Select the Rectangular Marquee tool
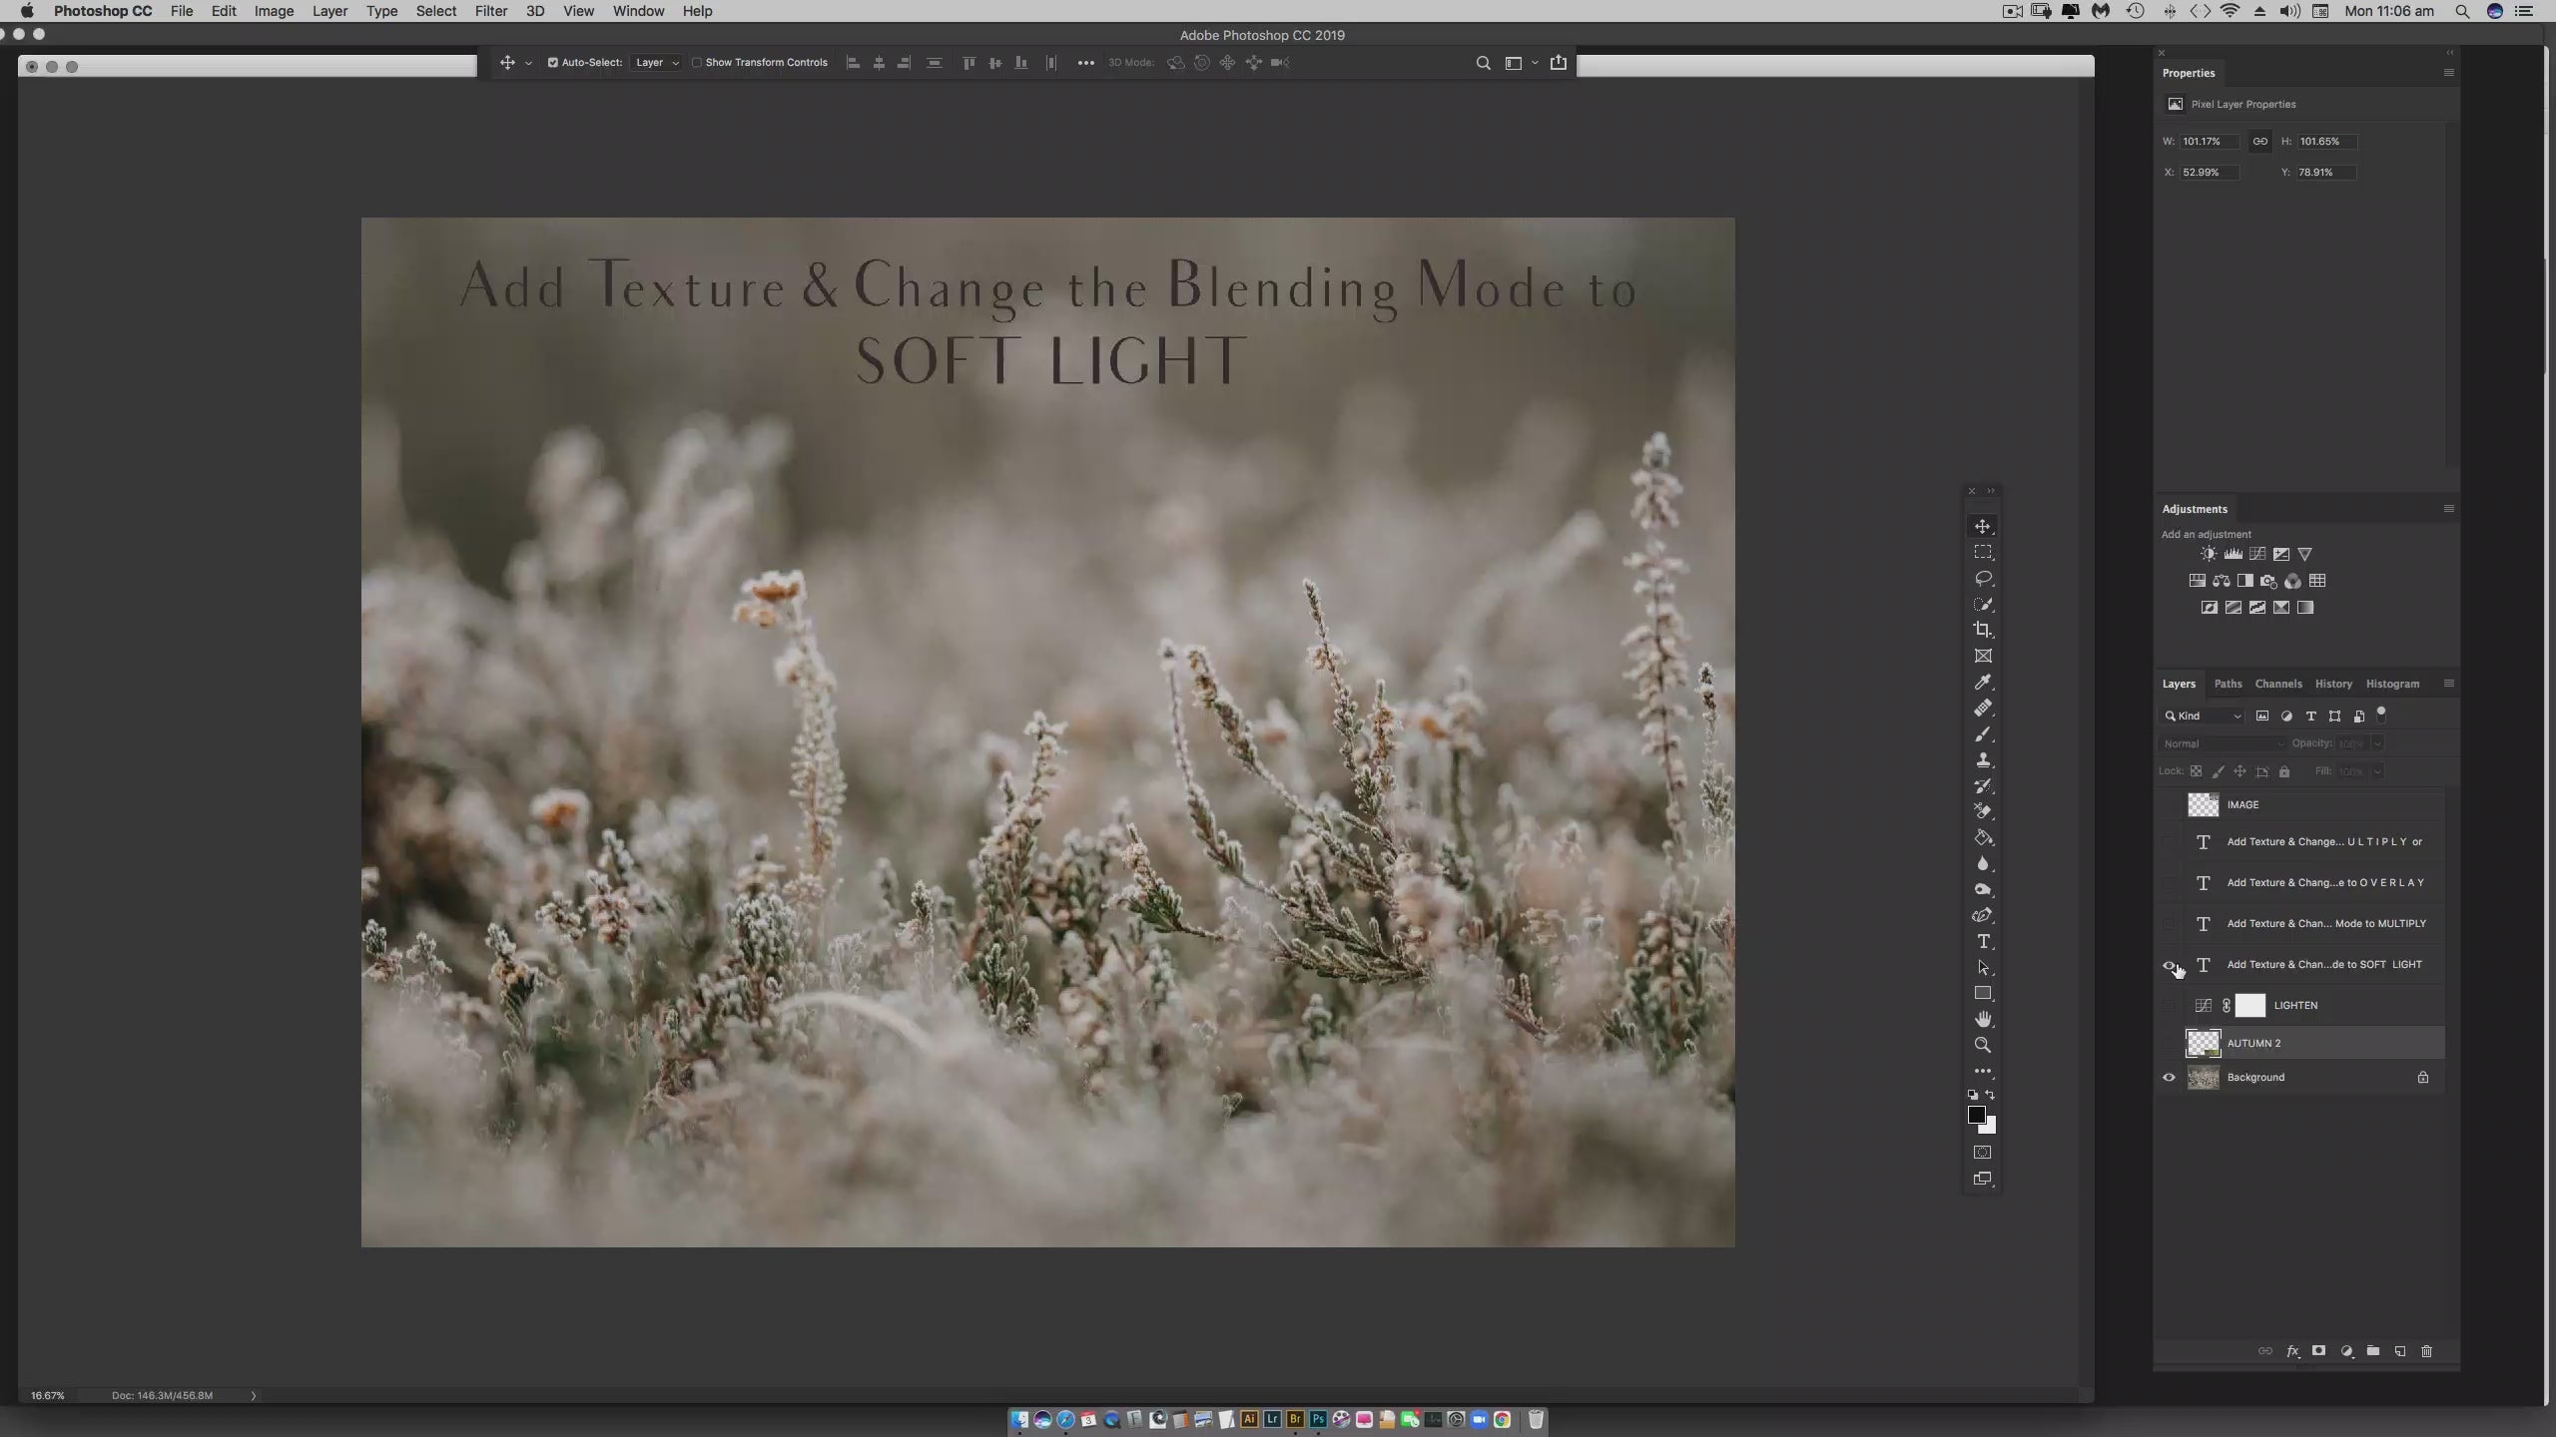The image size is (2556, 1437). click(x=1983, y=552)
